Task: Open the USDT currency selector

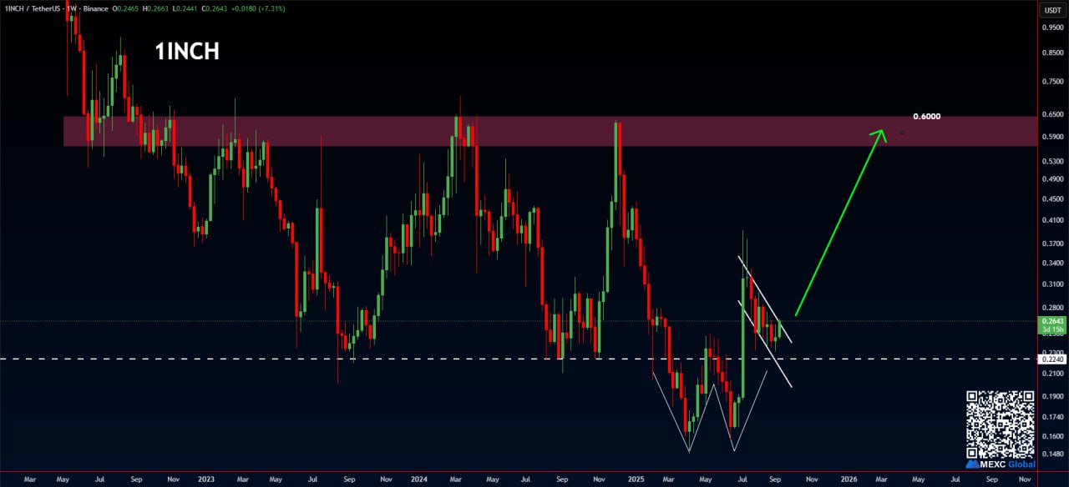Action: coord(1050,10)
